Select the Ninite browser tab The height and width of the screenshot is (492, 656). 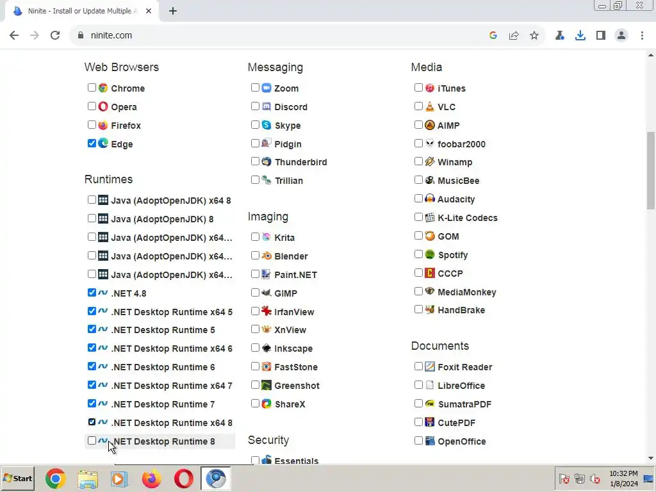click(x=82, y=12)
